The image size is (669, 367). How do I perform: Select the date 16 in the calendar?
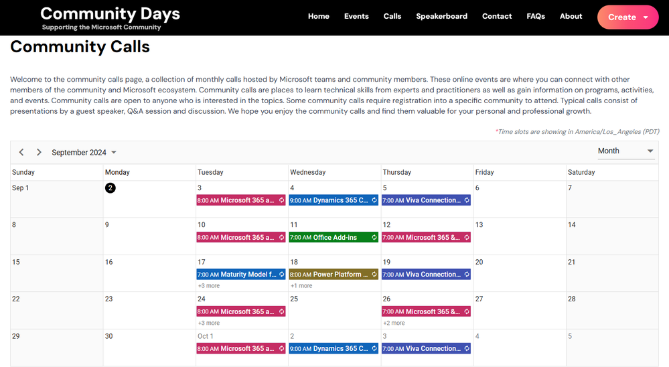[108, 262]
